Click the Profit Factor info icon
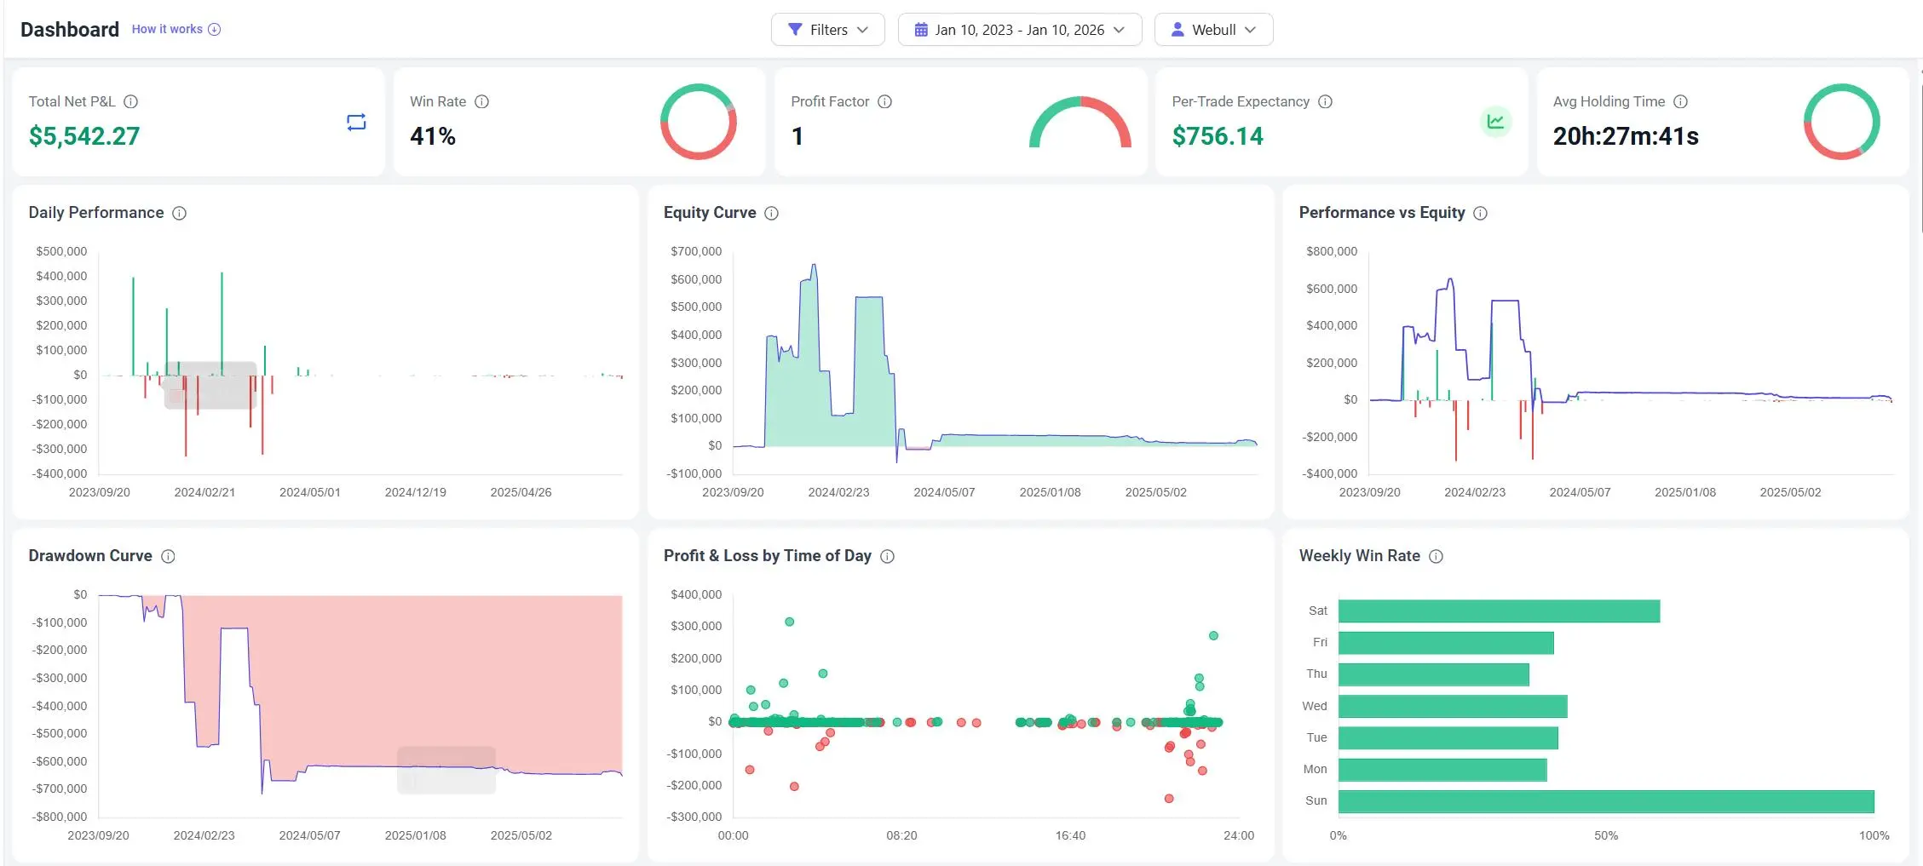The image size is (1923, 866). coord(884,101)
